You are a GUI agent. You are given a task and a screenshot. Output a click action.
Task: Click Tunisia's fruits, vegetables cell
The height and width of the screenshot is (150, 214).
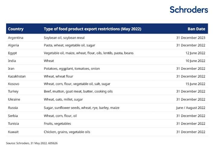(x=57, y=123)
